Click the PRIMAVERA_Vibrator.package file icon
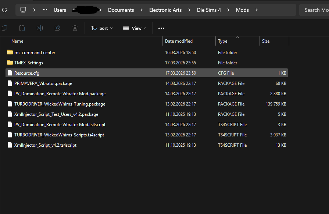 pyautogui.click(x=10, y=83)
